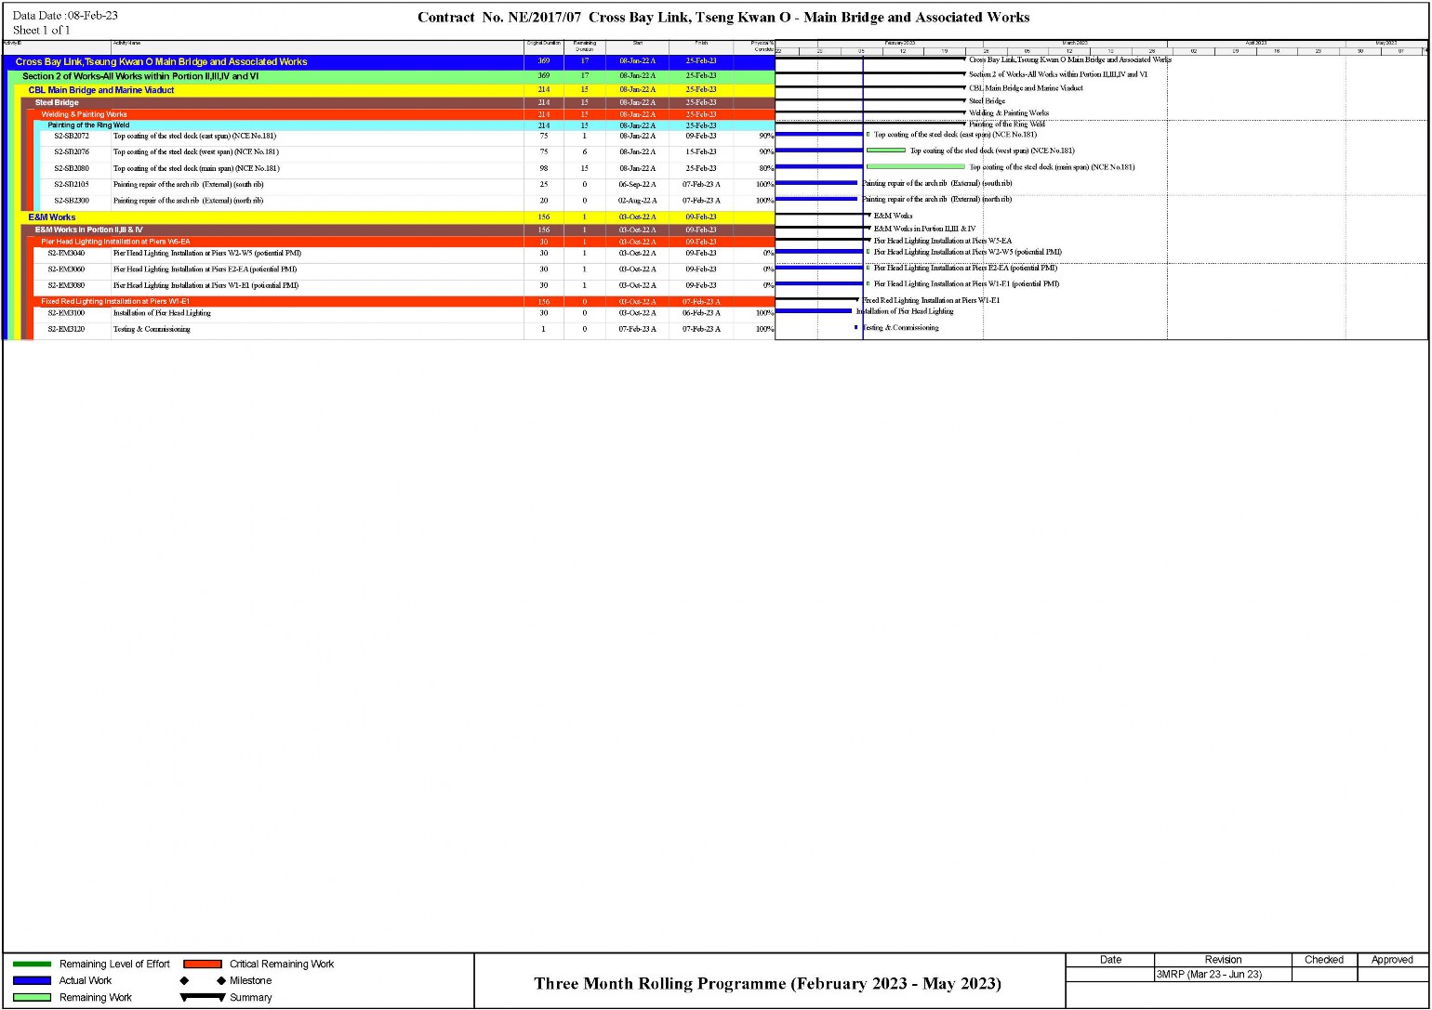1432x1010 pixels.
Task: Click activity ID S2-SB2072
Action: pyautogui.click(x=72, y=137)
